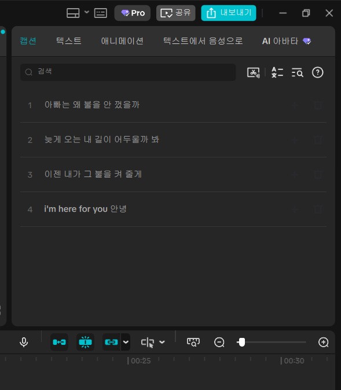Add a caption after row 3

click(295, 175)
